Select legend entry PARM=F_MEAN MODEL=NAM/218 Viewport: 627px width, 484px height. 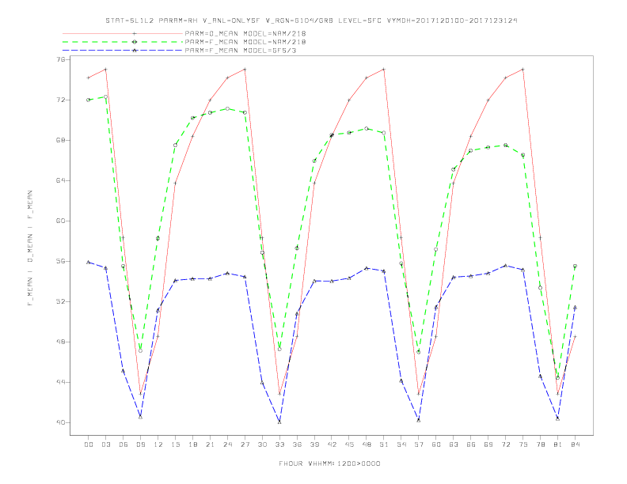click(x=245, y=42)
